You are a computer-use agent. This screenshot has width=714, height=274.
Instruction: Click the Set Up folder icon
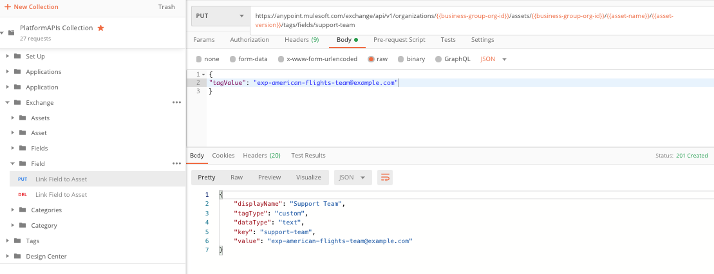click(17, 57)
